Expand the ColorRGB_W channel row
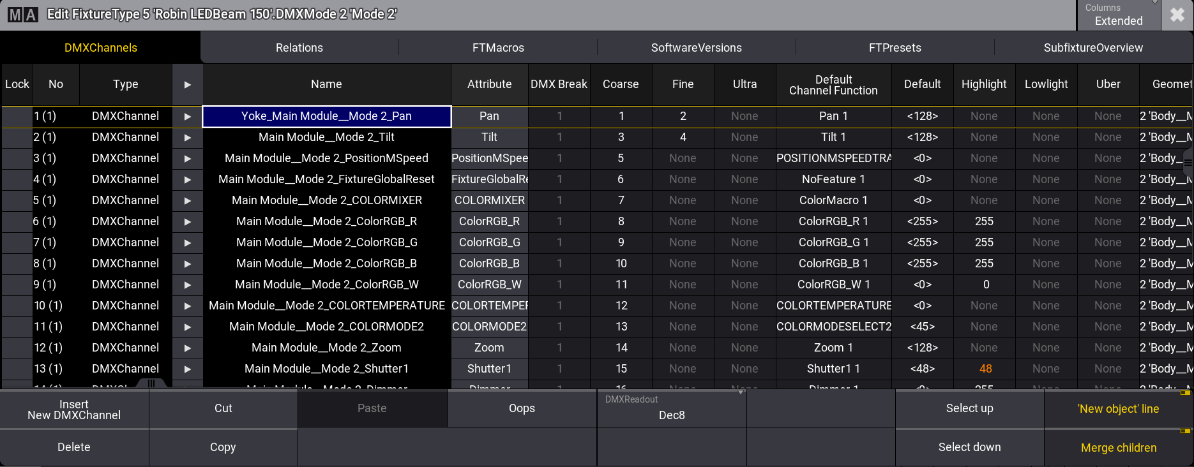The image size is (1194, 467). click(x=187, y=285)
